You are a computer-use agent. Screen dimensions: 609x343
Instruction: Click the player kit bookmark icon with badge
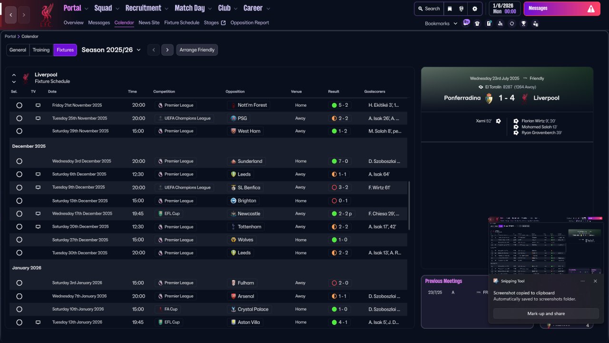(x=489, y=23)
